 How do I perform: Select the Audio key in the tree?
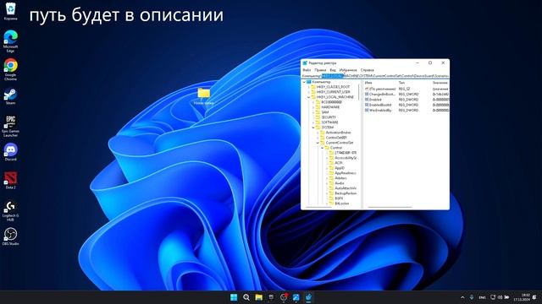tap(339, 183)
